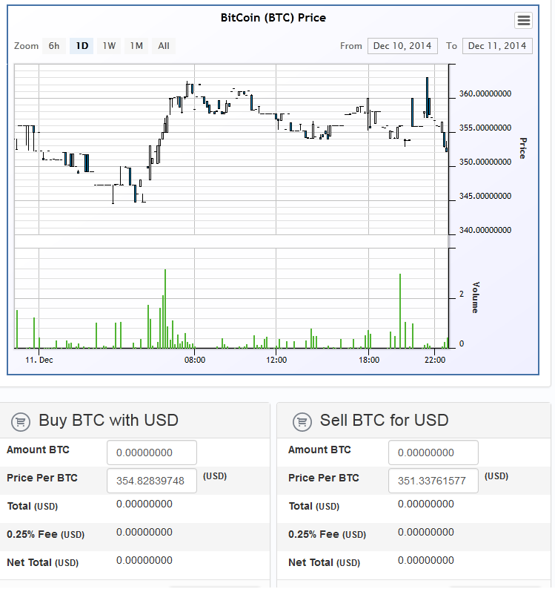Viewport: 555px width, 589px height.
Task: Focus the Sell Amount BTC input
Action: coord(433,453)
